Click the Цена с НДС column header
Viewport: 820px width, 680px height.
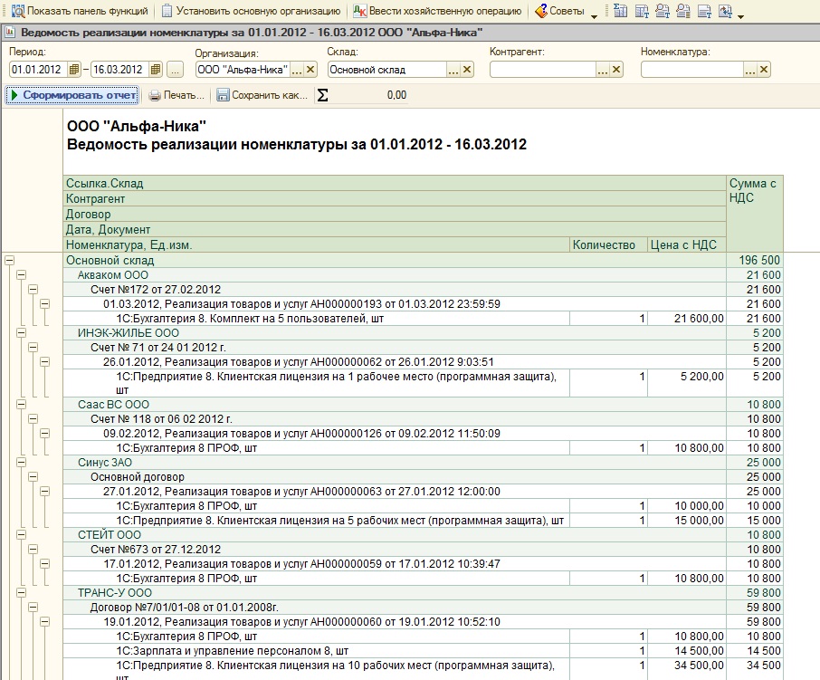point(687,244)
